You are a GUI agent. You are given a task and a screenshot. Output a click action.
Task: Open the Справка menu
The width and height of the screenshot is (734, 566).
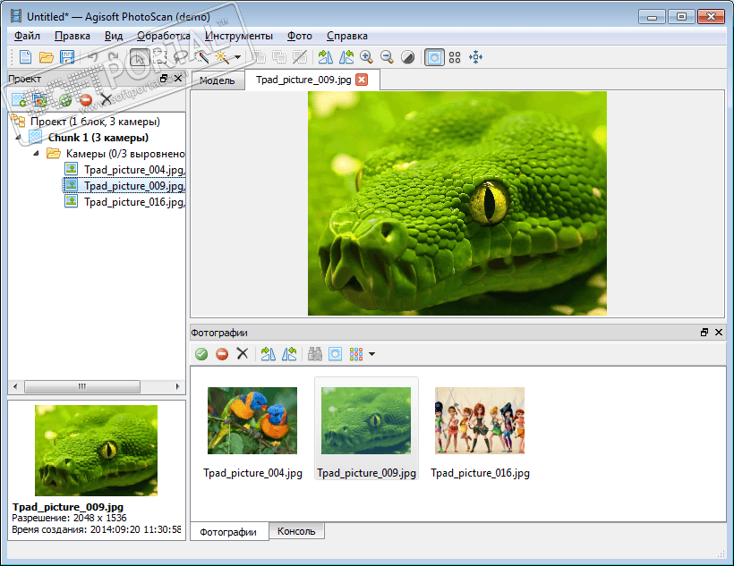tap(347, 36)
